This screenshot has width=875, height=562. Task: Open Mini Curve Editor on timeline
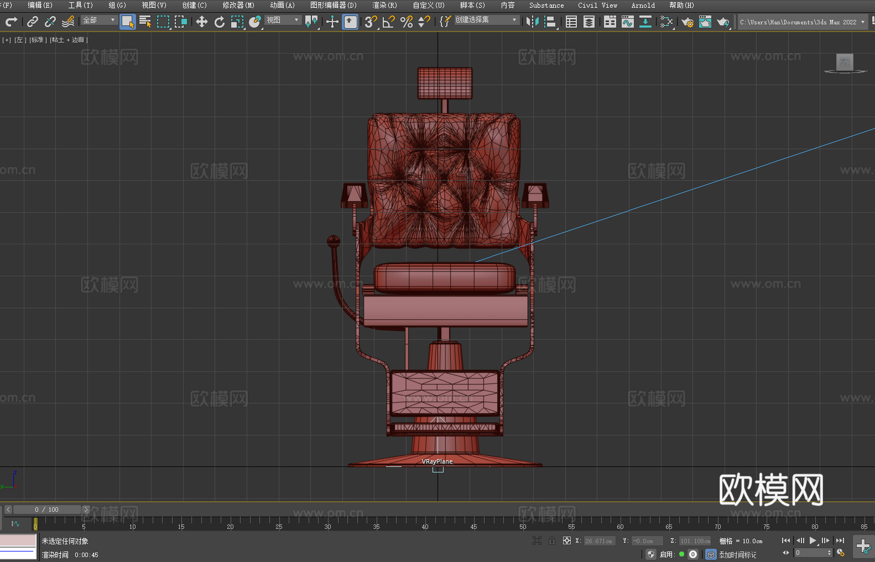(15, 523)
